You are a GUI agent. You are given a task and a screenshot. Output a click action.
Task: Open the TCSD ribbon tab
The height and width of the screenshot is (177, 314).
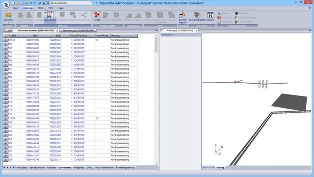click(x=40, y=8)
